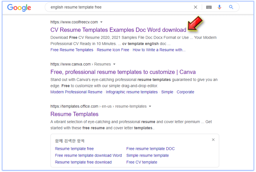Viewport: 256px width, 172px height.
Task: Open the Resume Icon Free sitelink
Action: click(113, 50)
